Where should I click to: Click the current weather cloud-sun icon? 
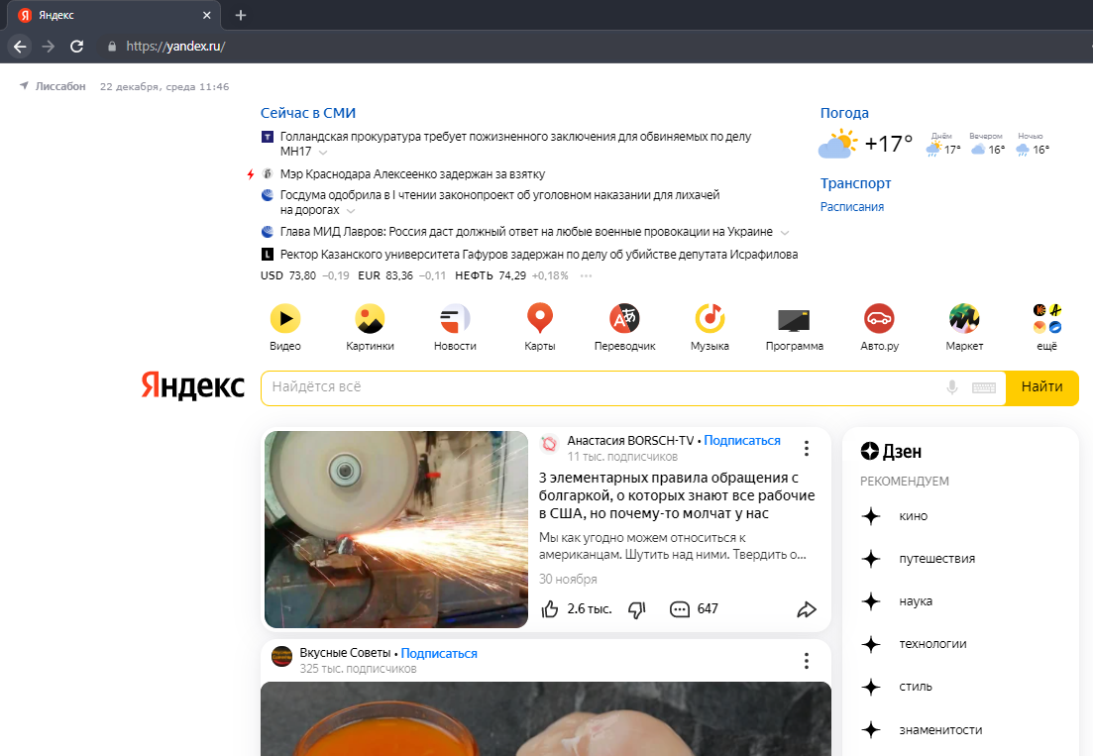click(837, 145)
